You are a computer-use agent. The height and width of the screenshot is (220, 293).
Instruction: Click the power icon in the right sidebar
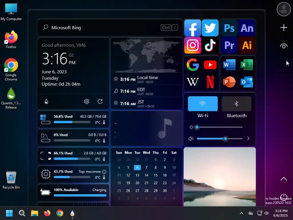pos(284,197)
